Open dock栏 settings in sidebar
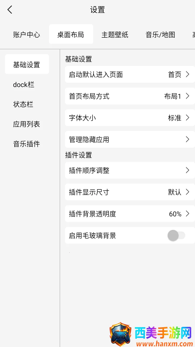The height and width of the screenshot is (347, 195). (x=24, y=85)
